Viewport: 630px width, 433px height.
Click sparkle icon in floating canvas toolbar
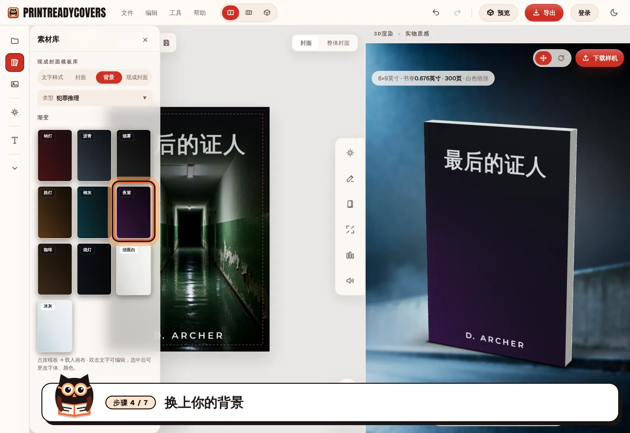[350, 153]
